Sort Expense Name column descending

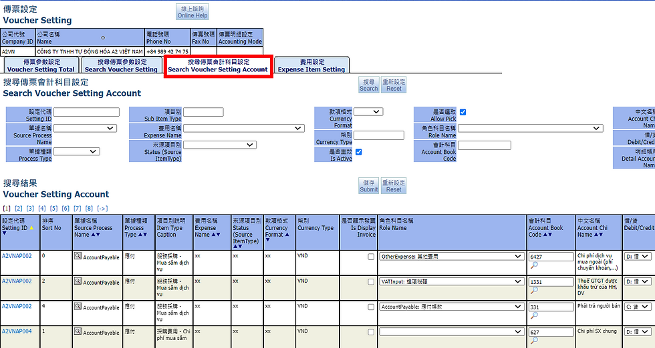pyautogui.click(x=218, y=235)
